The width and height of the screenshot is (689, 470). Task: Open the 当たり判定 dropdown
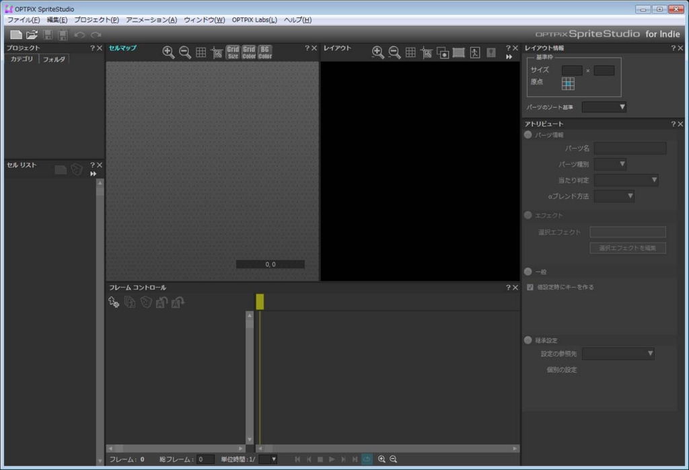point(626,180)
